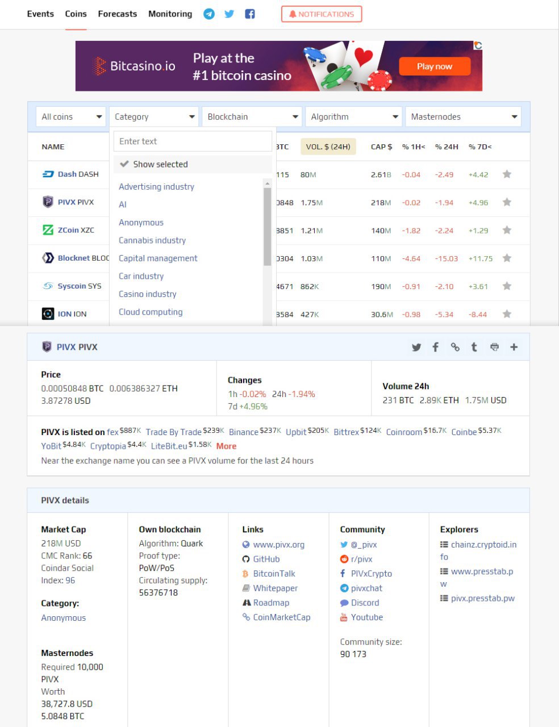Open the Masternodes dropdown
The height and width of the screenshot is (727, 559).
coord(463,116)
